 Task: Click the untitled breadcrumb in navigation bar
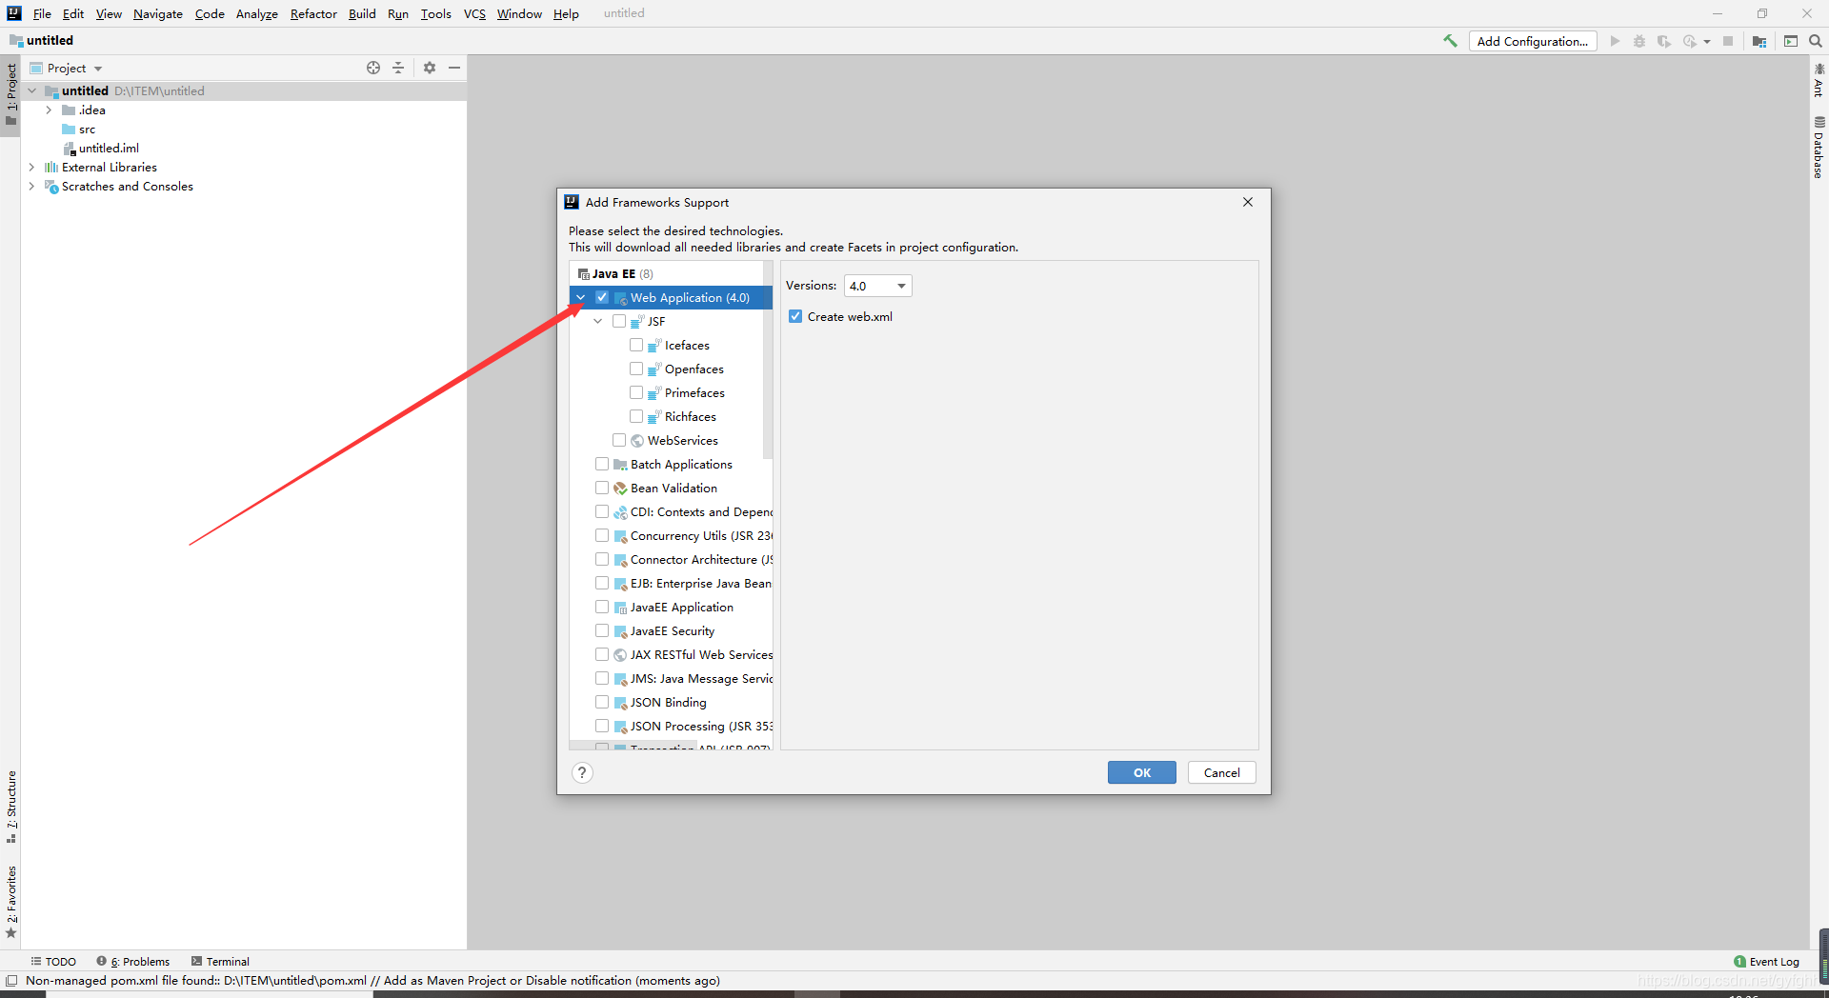coord(41,40)
